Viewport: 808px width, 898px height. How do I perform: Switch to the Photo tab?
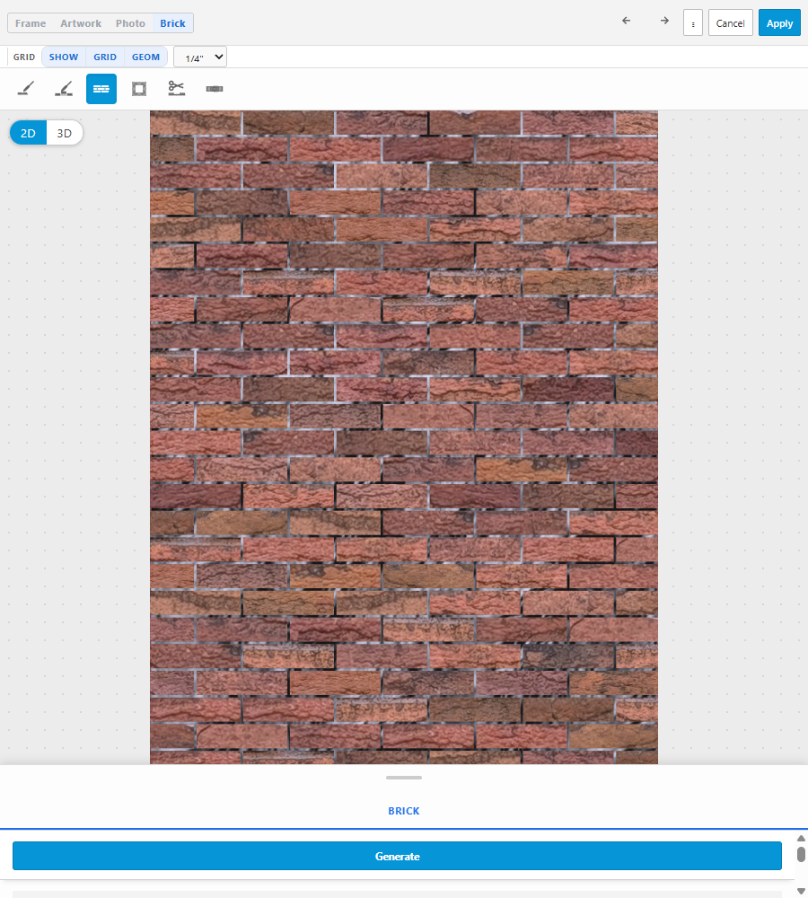(x=130, y=23)
